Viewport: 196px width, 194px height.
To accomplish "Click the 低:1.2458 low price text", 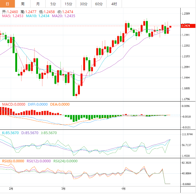I will 47,12.
